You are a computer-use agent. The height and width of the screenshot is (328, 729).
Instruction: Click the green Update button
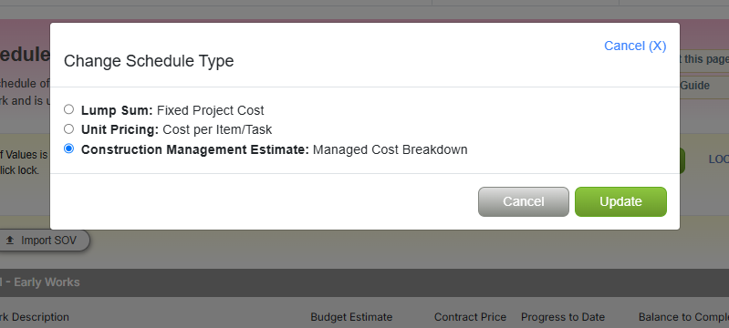click(620, 201)
